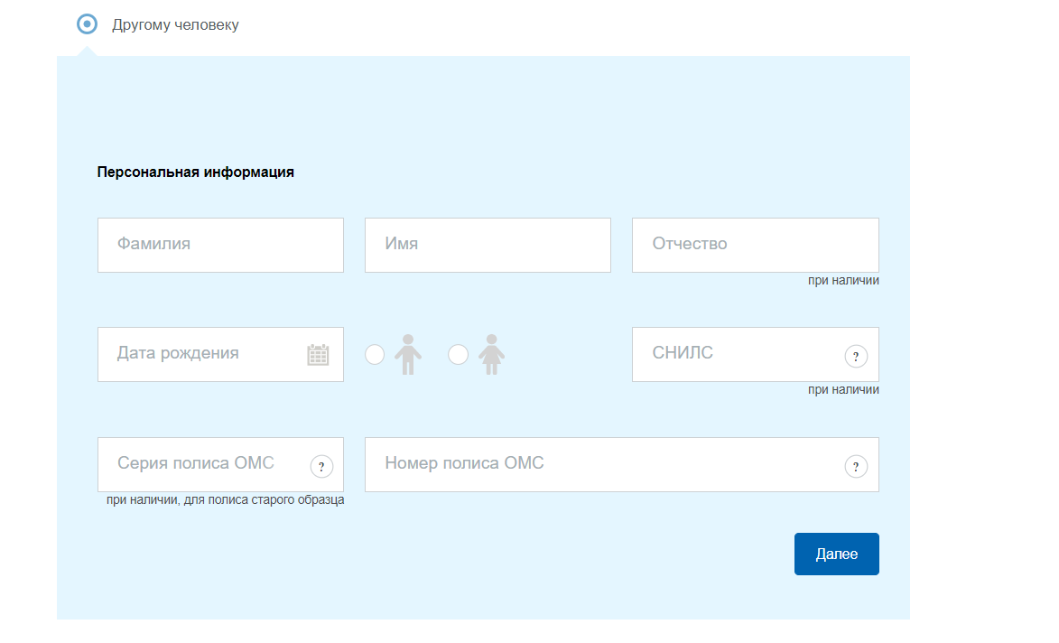This screenshot has width=1059, height=643.
Task: Click the 'Персональная информация' heading
Action: tap(195, 172)
